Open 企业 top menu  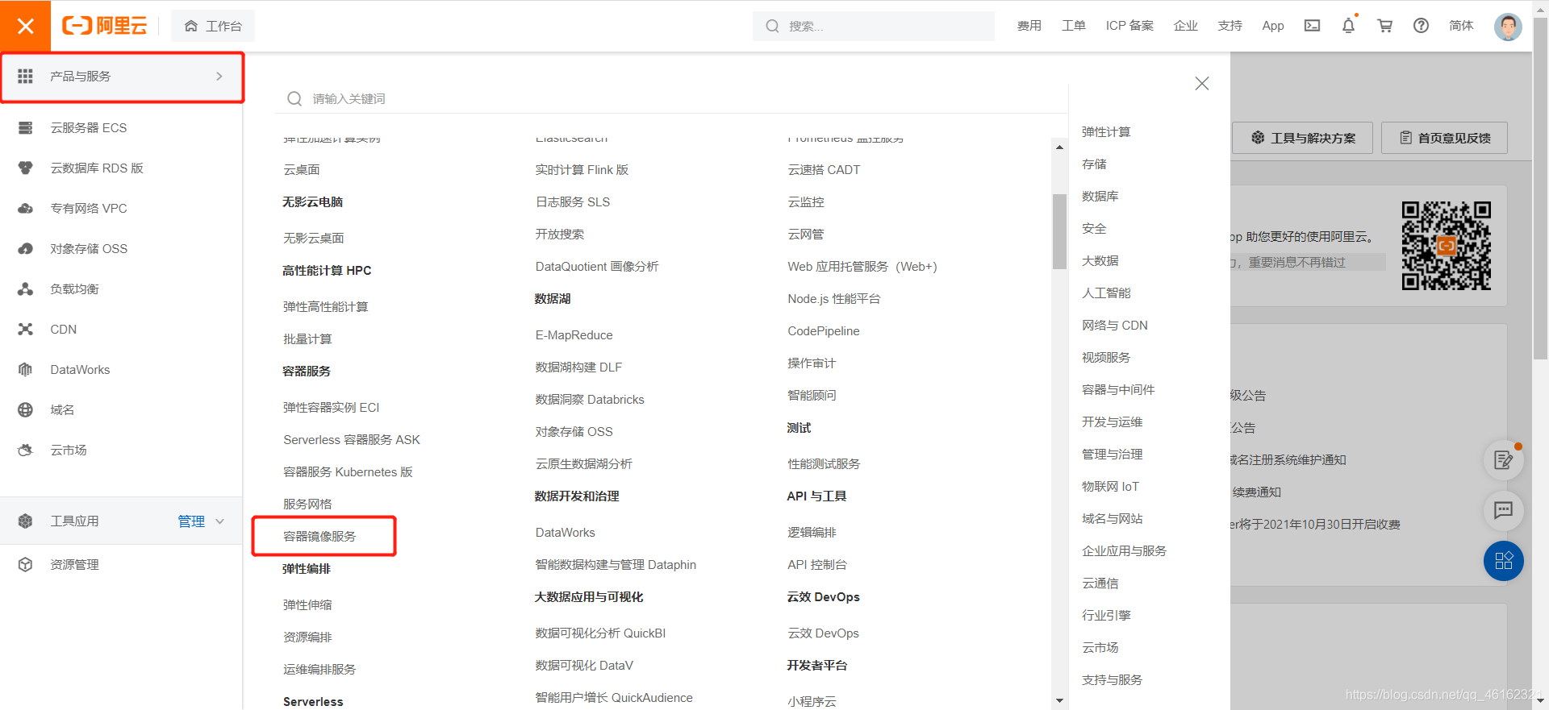click(1186, 26)
